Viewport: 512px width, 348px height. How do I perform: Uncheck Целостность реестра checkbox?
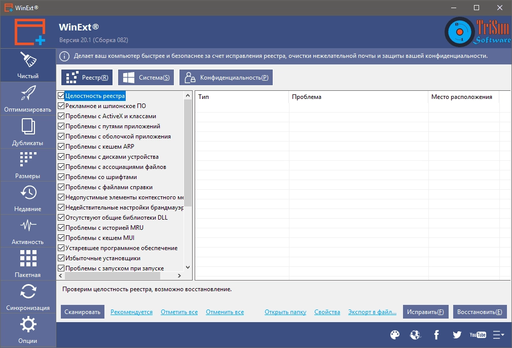coord(61,96)
